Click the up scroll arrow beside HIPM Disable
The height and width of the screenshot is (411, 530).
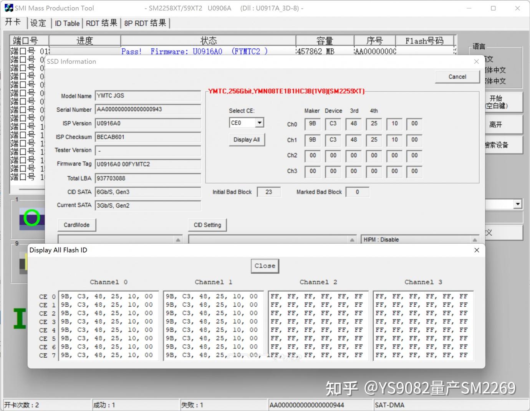click(x=475, y=239)
